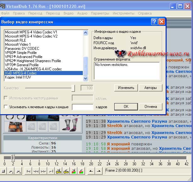Toggle force keyframes every N frames checkbox
Image resolution: width=193 pixels, height=182 pixels.
click(6, 107)
